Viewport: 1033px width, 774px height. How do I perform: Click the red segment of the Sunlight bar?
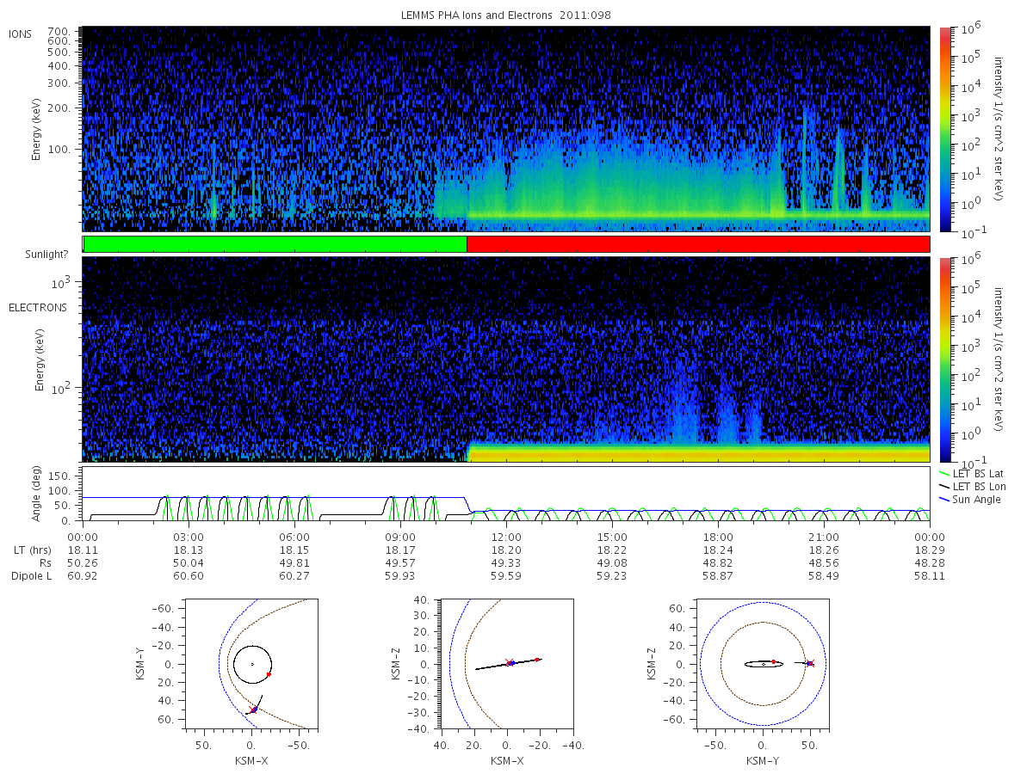pos(698,244)
